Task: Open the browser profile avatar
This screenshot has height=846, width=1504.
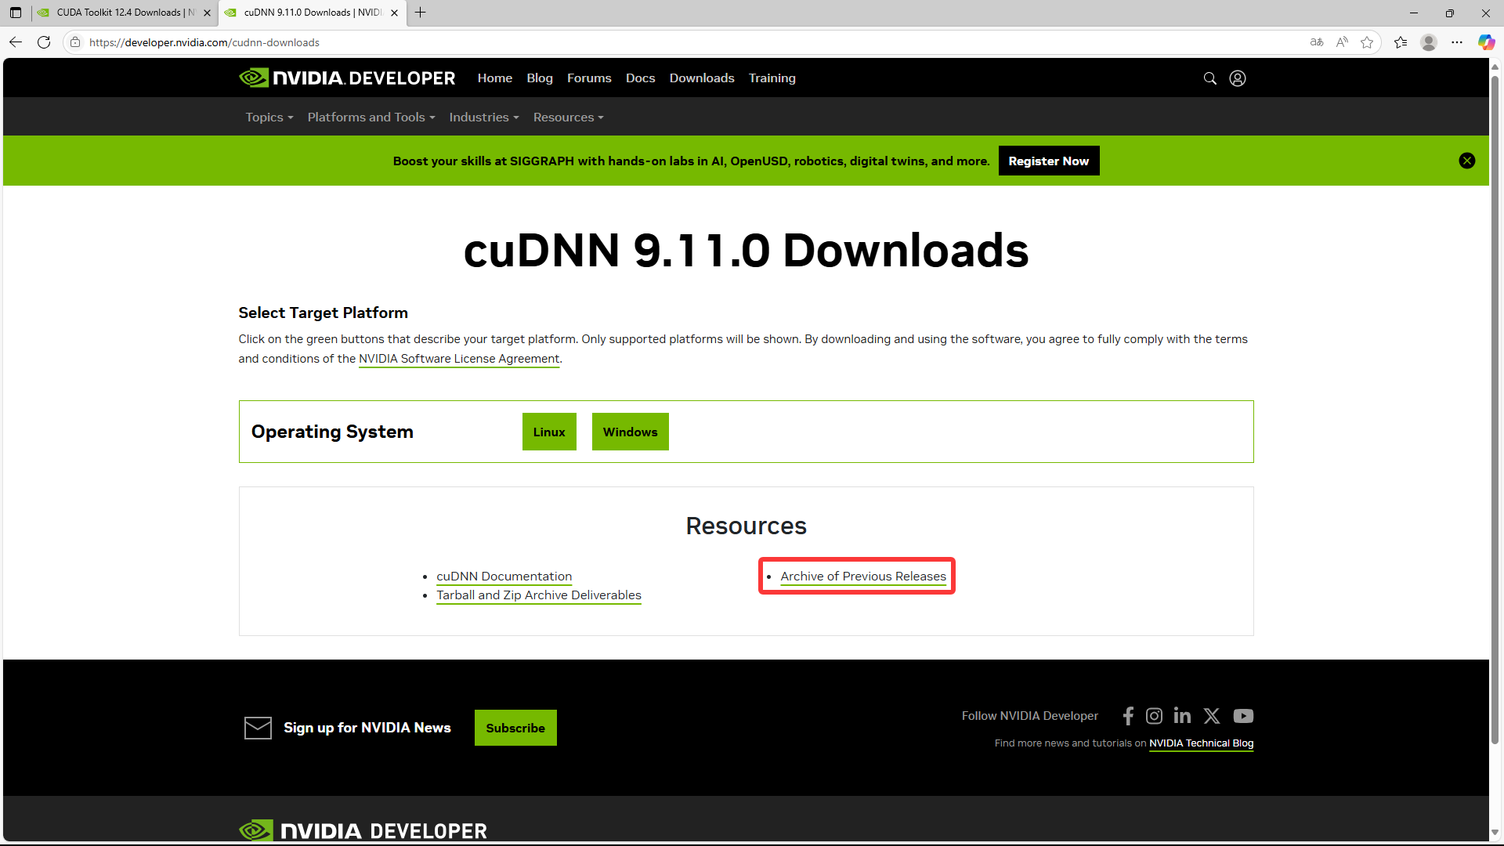Action: click(1429, 42)
